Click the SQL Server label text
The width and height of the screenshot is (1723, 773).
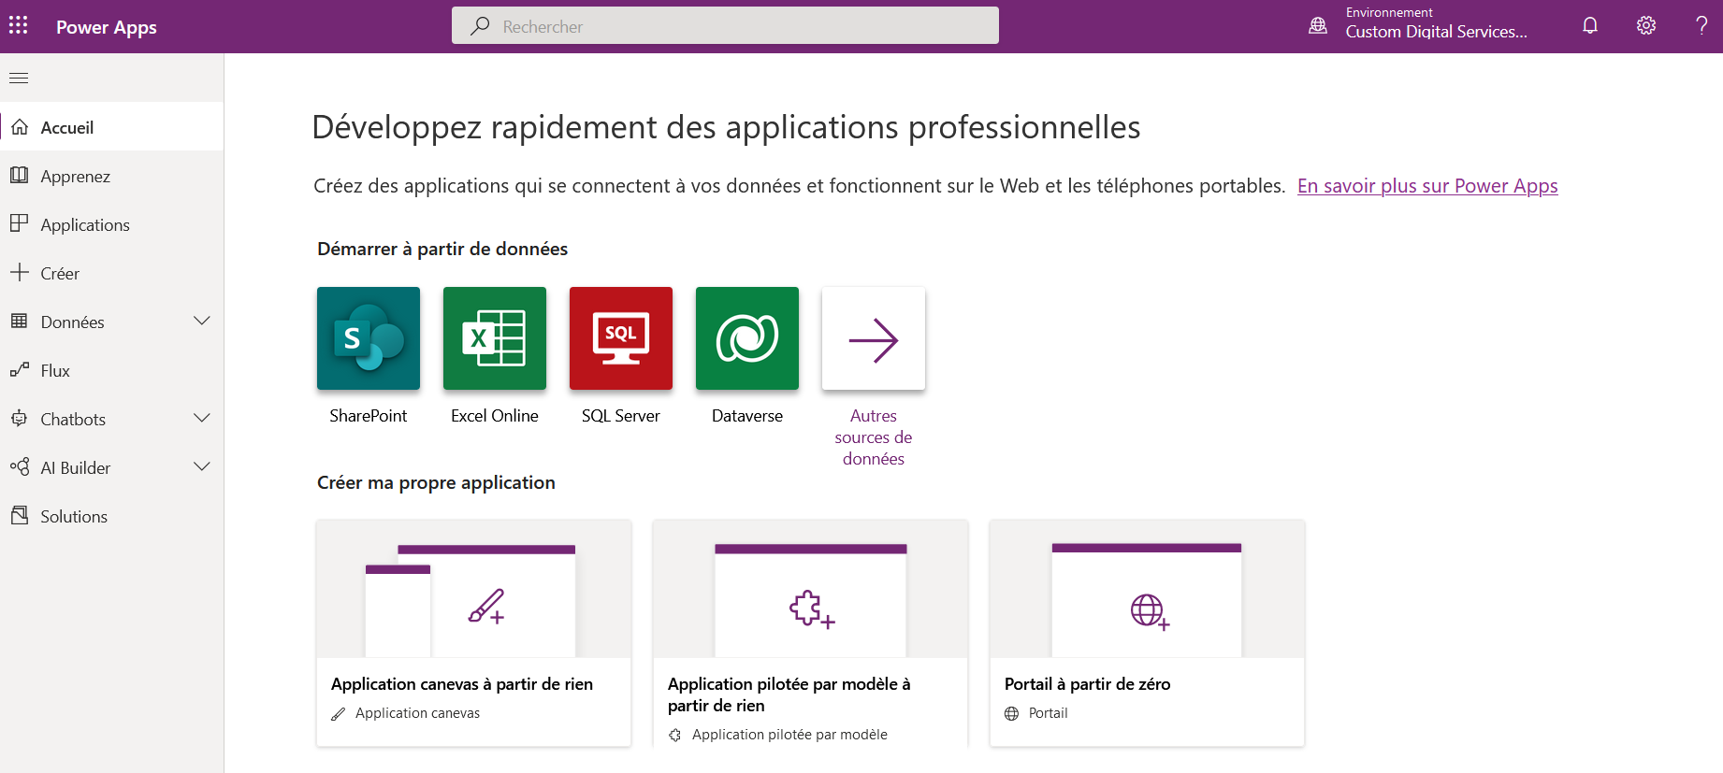[621, 416]
